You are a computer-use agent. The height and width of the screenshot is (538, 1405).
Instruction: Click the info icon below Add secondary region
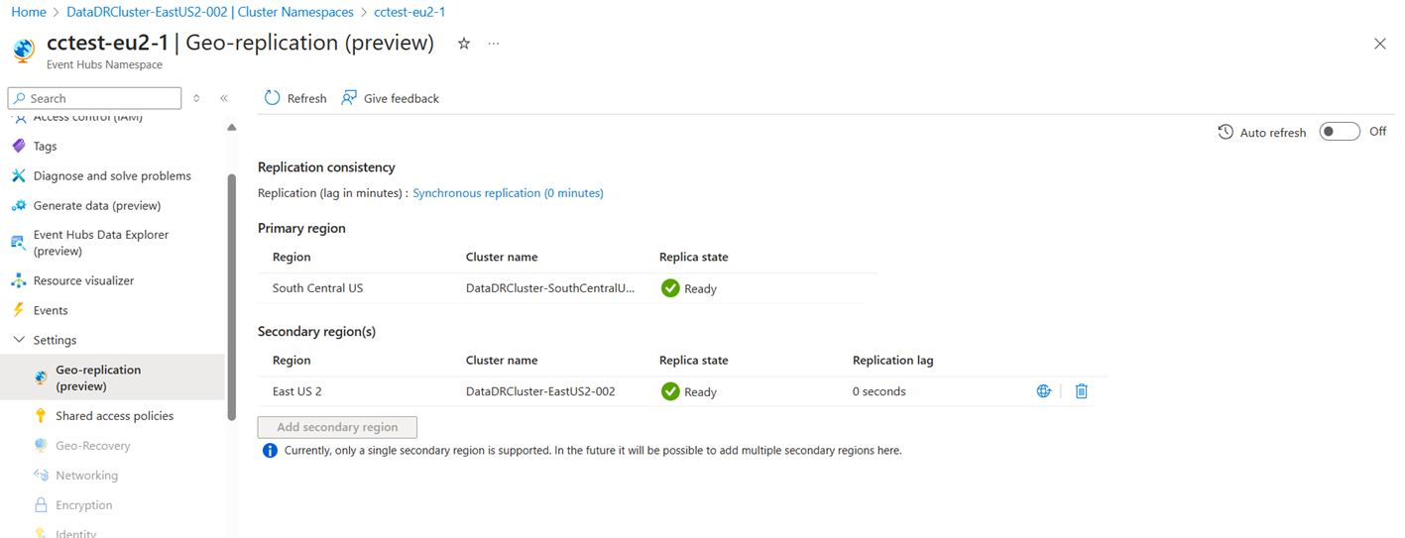click(x=270, y=450)
